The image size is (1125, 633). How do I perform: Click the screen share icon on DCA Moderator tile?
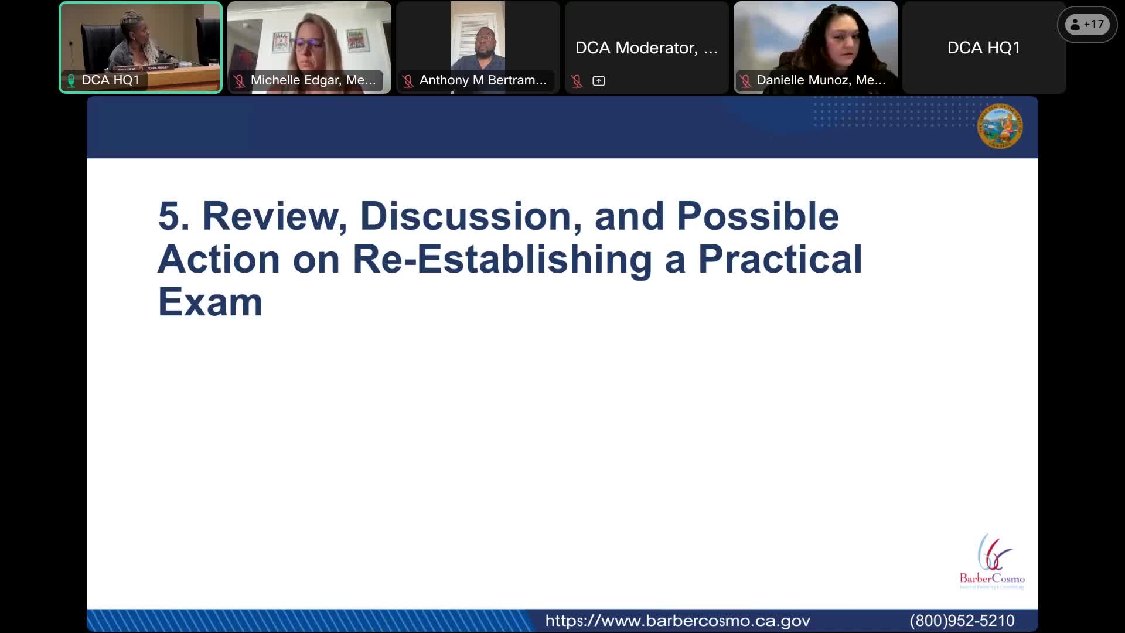pyautogui.click(x=599, y=81)
